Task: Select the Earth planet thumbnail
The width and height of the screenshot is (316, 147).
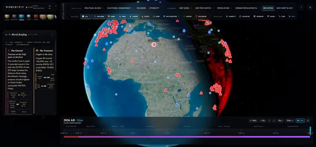Action: point(21,17)
